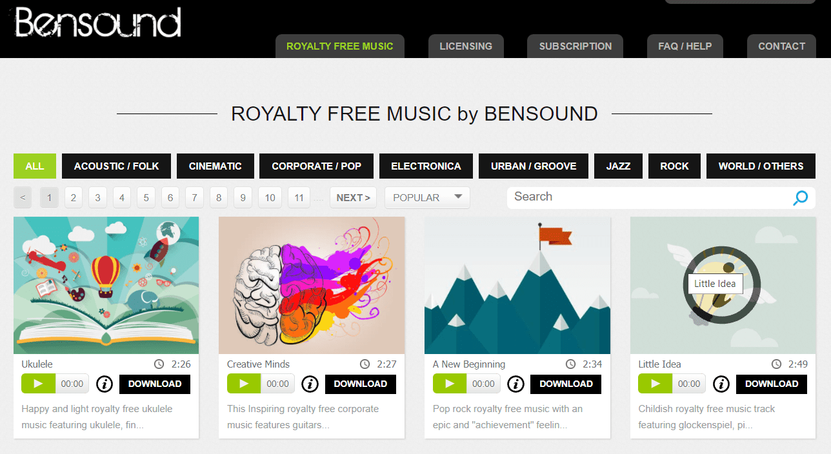Open info icon for A New Beginning
This screenshot has width=831, height=454.
(516, 384)
